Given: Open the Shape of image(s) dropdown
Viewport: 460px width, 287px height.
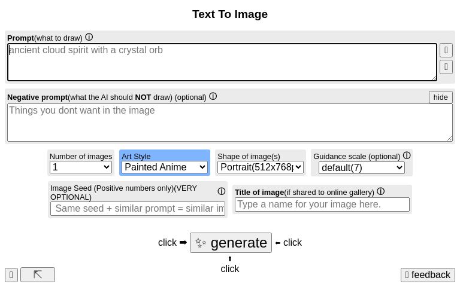Looking at the screenshot, I should click(261, 167).
